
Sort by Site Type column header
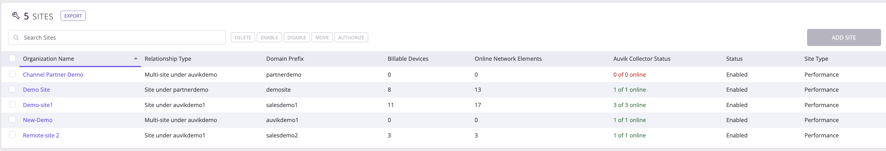coord(816,59)
